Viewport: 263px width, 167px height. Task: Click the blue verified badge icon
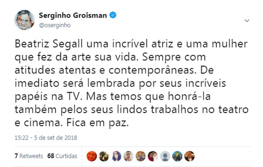(113, 15)
